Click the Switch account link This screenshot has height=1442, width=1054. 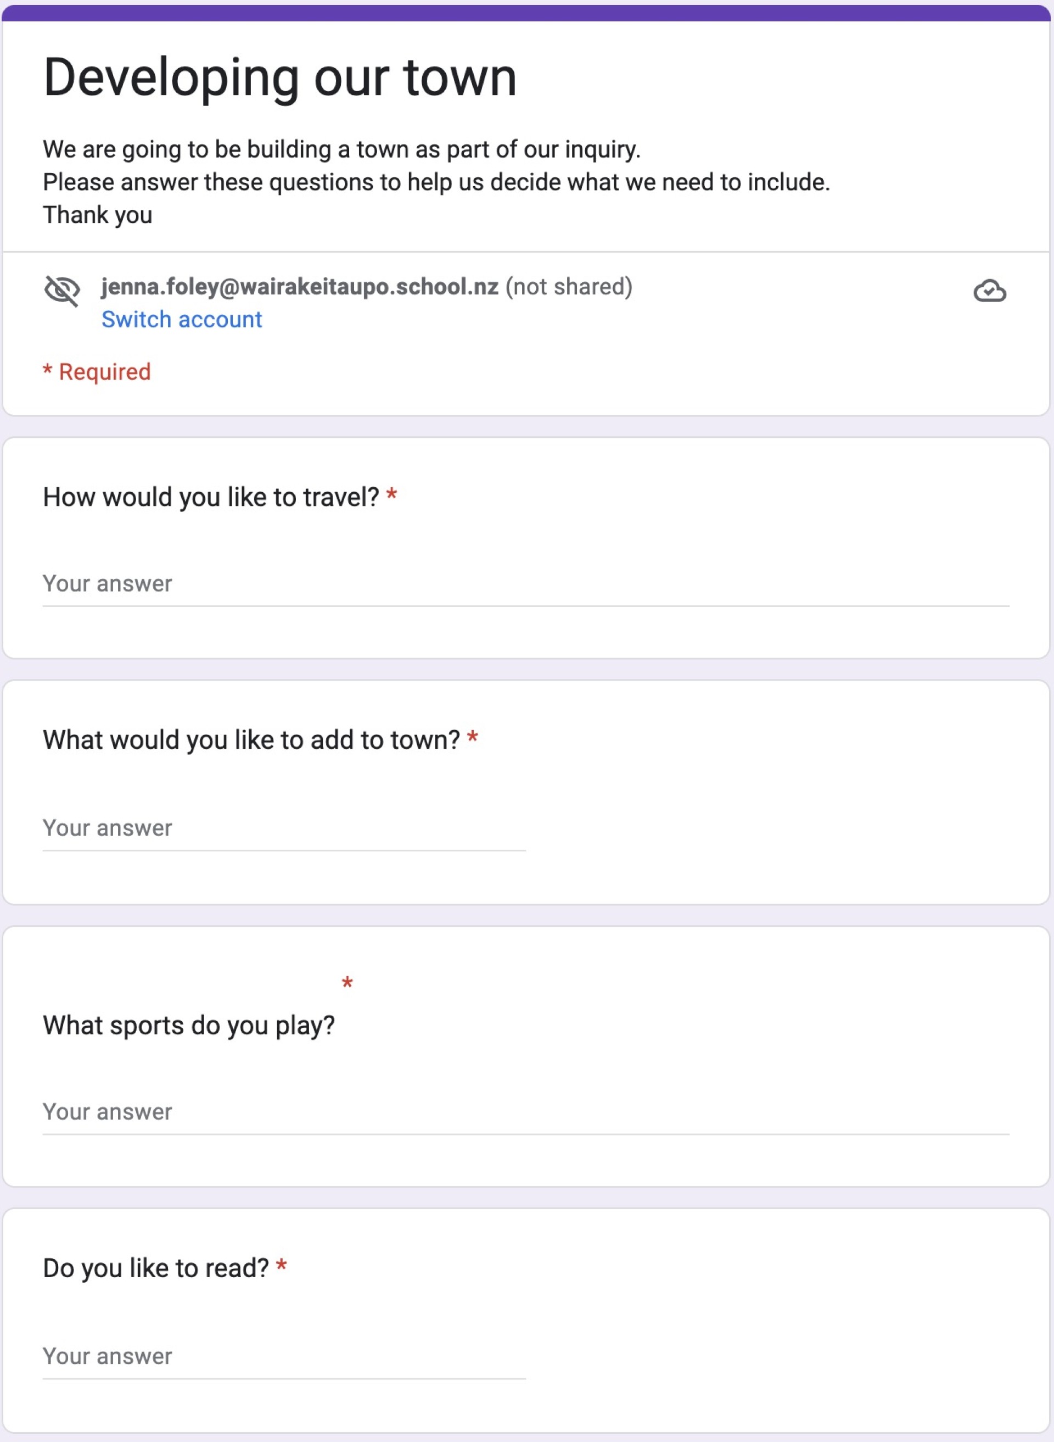[x=182, y=319]
